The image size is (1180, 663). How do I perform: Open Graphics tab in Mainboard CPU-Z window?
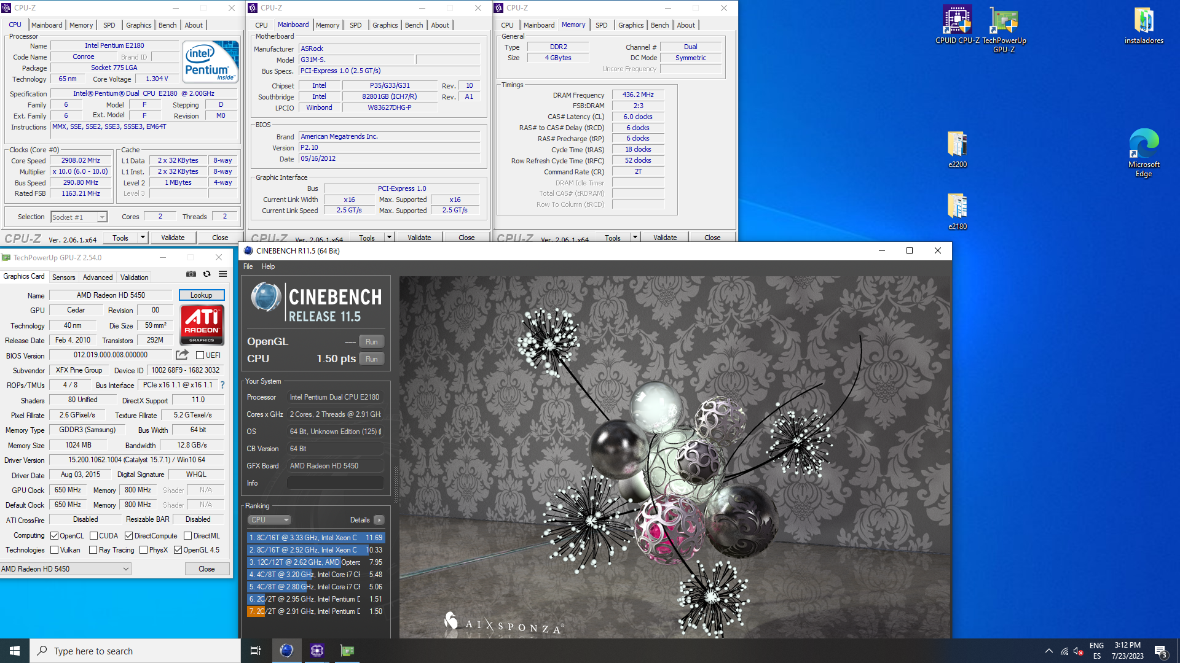(x=385, y=25)
